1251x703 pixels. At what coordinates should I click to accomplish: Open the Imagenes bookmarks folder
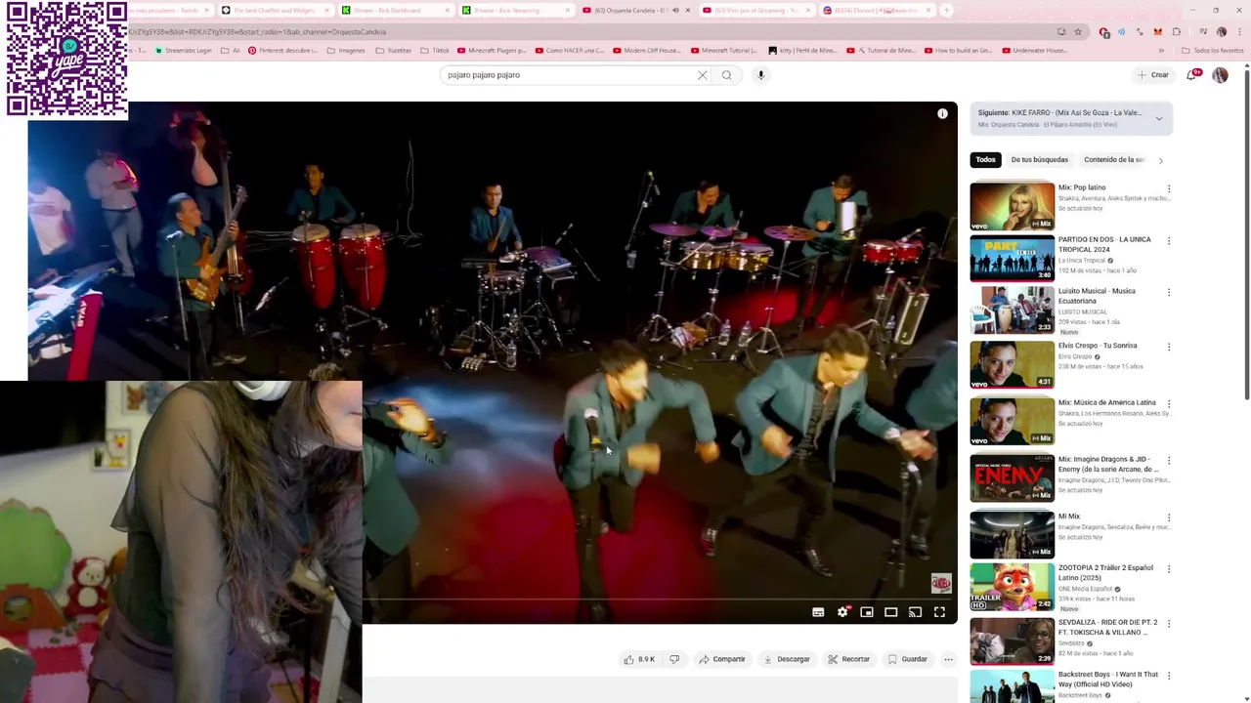point(346,51)
